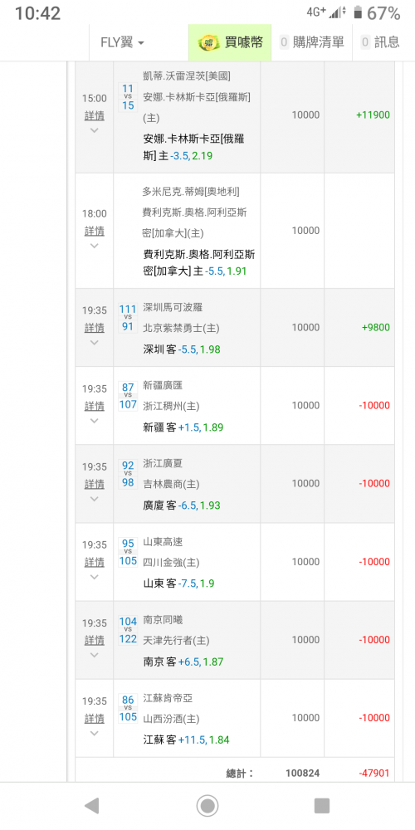Open the FLY翼 account dropdown
The height and width of the screenshot is (830, 415).
tap(122, 42)
